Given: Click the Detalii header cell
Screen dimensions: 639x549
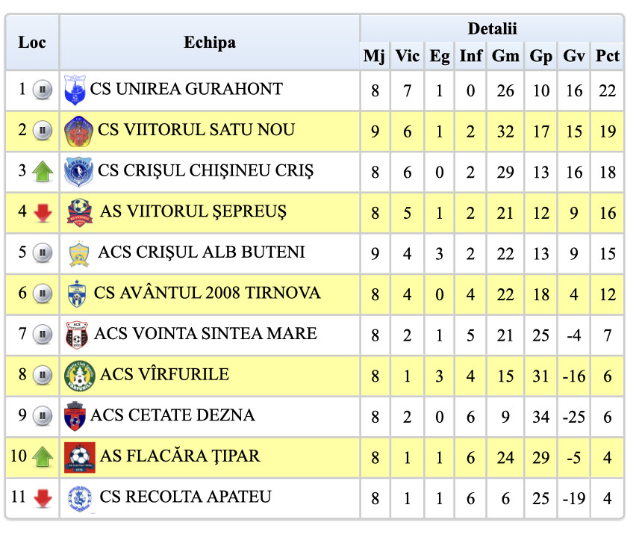Looking at the screenshot, I should (x=492, y=29).
